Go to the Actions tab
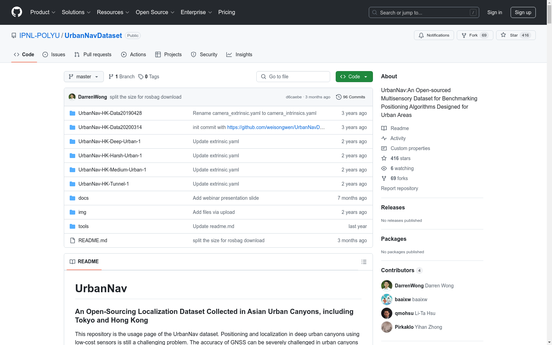This screenshot has width=552, height=345. (x=134, y=55)
